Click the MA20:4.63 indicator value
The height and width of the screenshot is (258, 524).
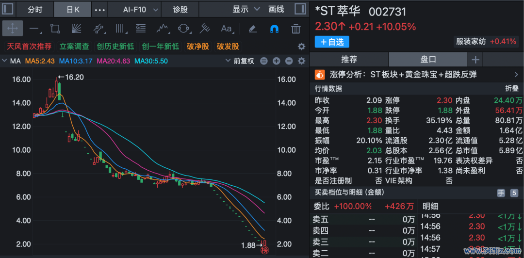click(114, 61)
